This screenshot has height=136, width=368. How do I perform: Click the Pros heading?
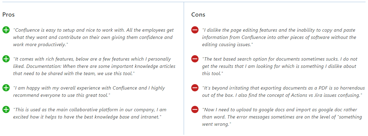point(8,14)
